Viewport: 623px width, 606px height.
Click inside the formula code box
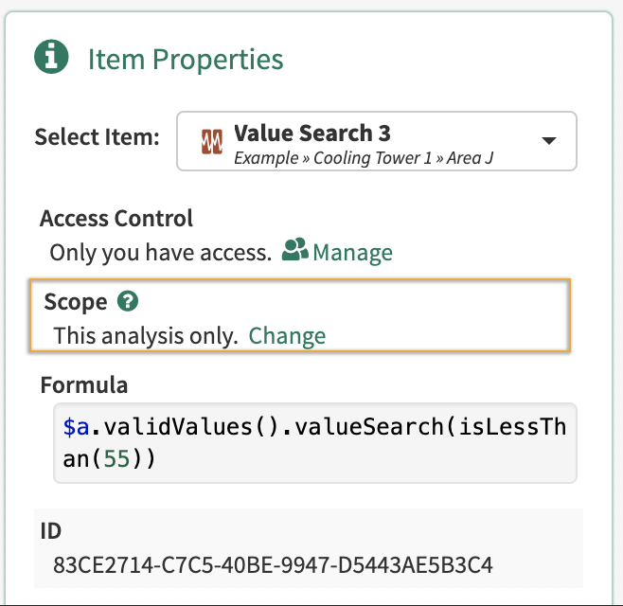[x=314, y=443]
